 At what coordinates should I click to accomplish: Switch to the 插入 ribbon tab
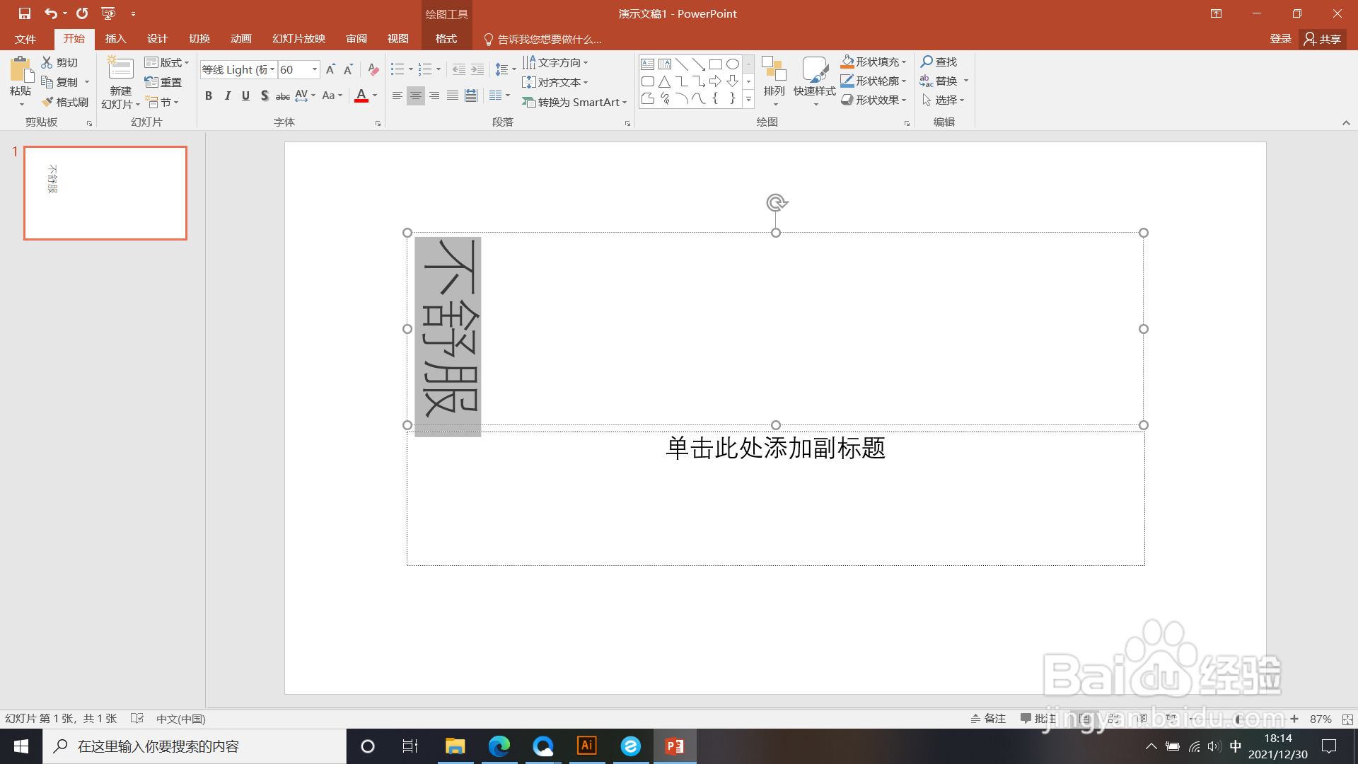pyautogui.click(x=115, y=39)
